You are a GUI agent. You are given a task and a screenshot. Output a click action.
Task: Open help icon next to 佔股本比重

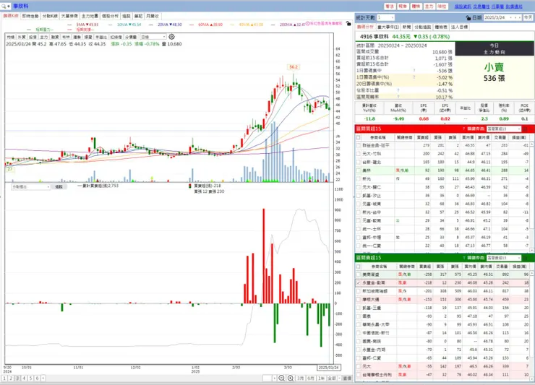click(398, 90)
